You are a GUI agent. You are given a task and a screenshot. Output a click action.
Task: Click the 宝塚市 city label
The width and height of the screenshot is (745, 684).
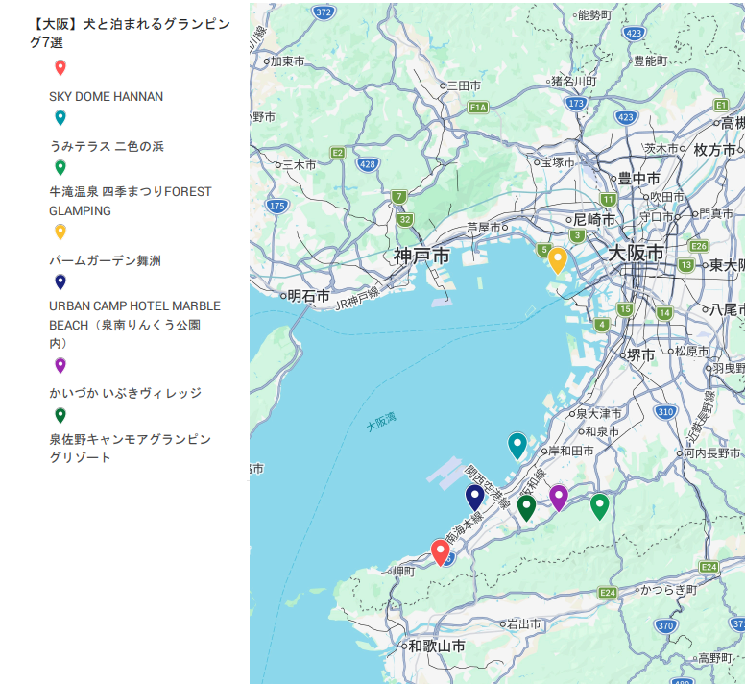[x=558, y=162]
